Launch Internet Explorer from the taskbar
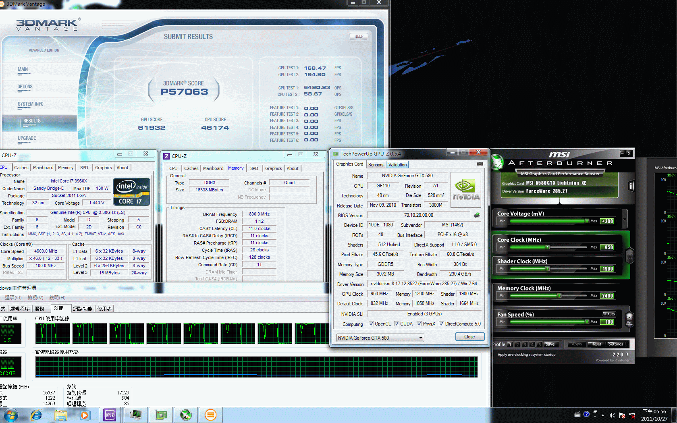Image resolution: width=677 pixels, height=423 pixels. tap(36, 415)
